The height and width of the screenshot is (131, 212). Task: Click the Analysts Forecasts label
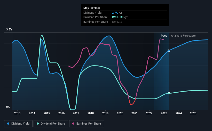point(183,36)
